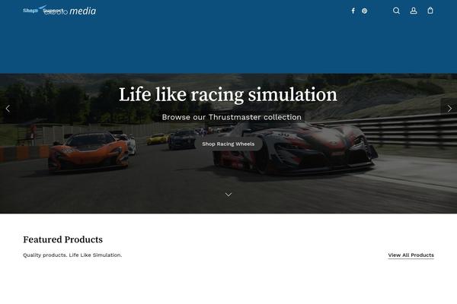Open the shopping bag cart icon
457x304 pixels.
click(x=430, y=11)
